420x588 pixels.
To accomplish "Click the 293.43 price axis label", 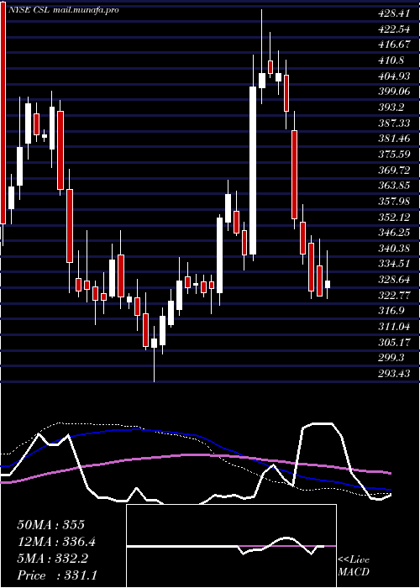I will 394,374.
